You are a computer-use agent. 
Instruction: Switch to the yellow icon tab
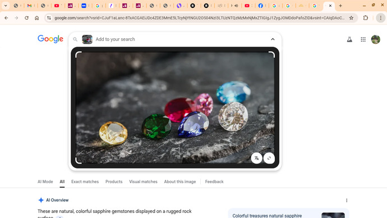coord(301,6)
